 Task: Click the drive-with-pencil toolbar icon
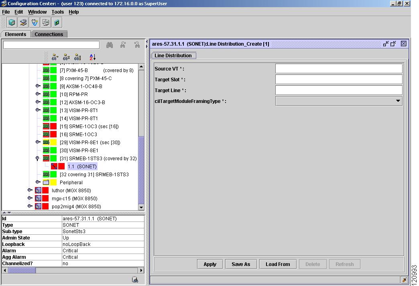[23, 22]
